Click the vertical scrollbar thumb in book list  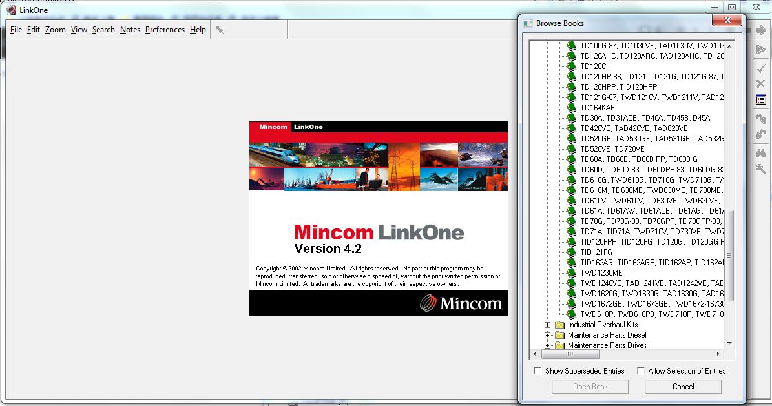[x=729, y=256]
